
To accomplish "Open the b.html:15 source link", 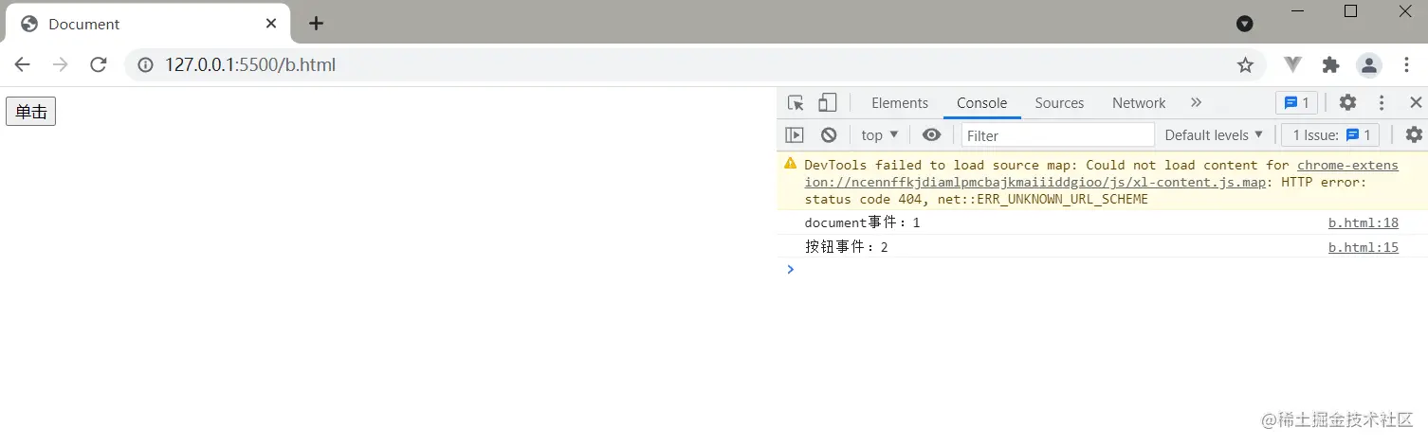I will [1363, 247].
